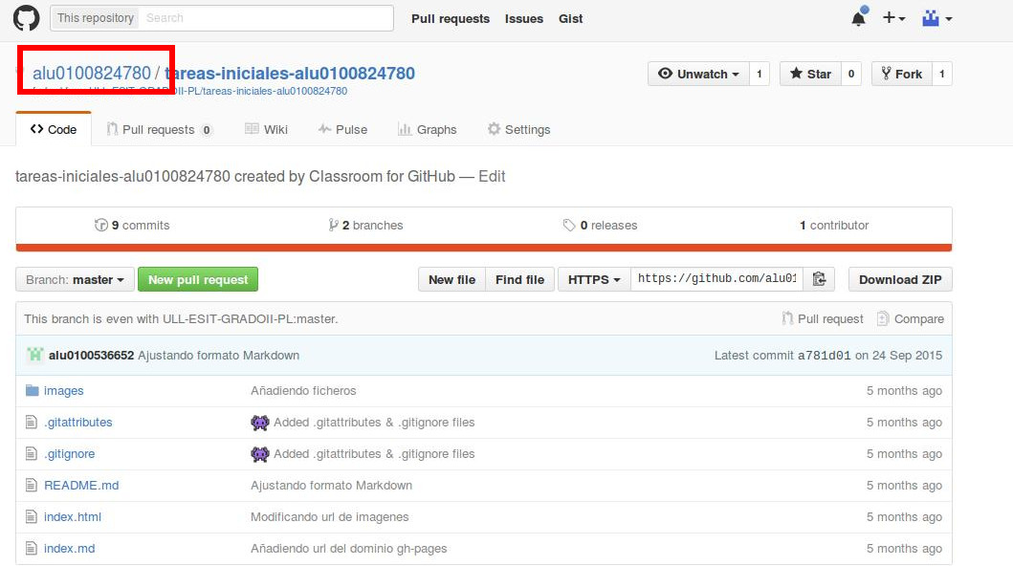Screen dimensions: 1013x566
Task: Click Edit link in repository description
Action: pos(492,176)
